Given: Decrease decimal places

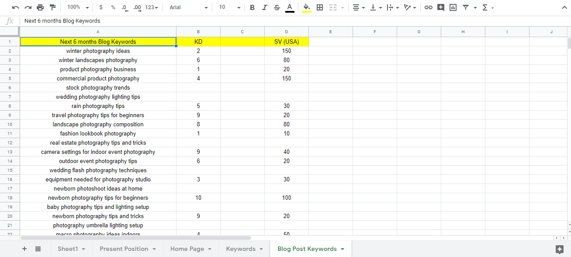Looking at the screenshot, I should 125,7.
